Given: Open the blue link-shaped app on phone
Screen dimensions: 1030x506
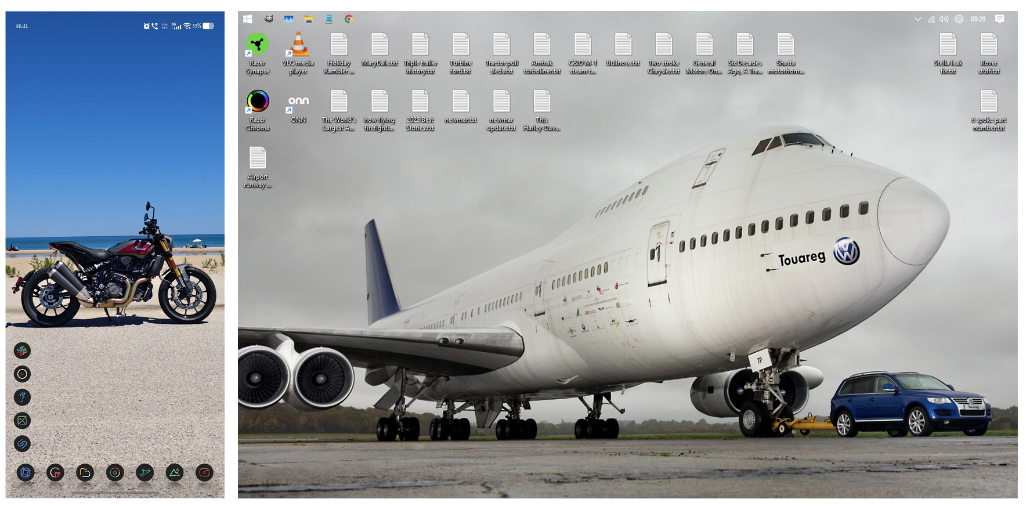Looking at the screenshot, I should tap(22, 444).
